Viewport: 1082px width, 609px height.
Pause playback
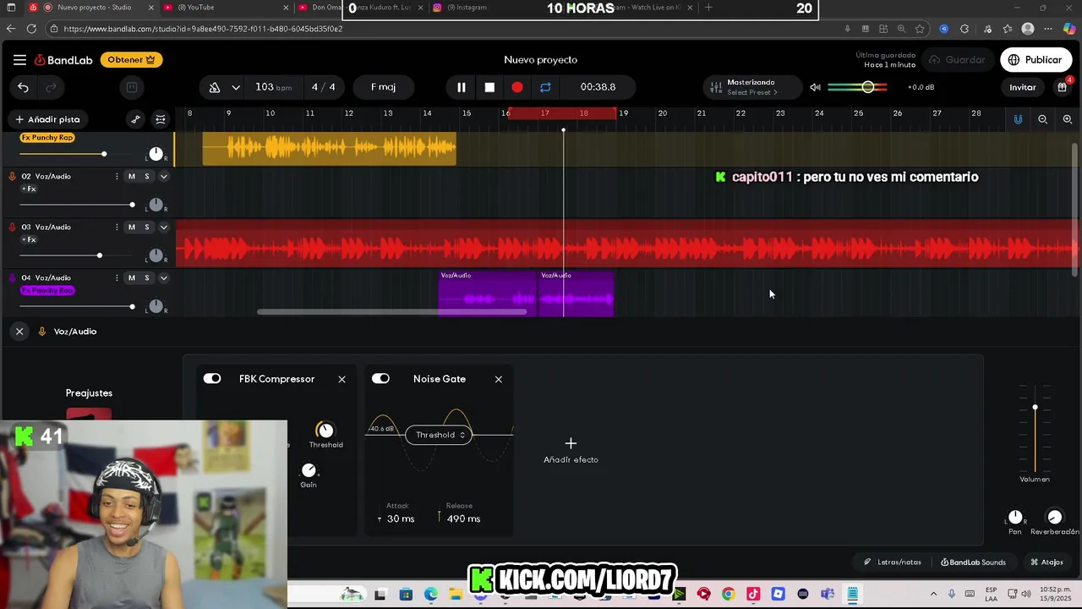(462, 87)
